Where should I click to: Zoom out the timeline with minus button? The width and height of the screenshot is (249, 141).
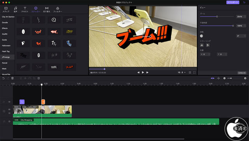pos(224,78)
